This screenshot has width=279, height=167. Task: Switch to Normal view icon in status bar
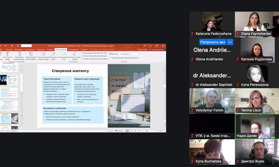click(x=127, y=131)
